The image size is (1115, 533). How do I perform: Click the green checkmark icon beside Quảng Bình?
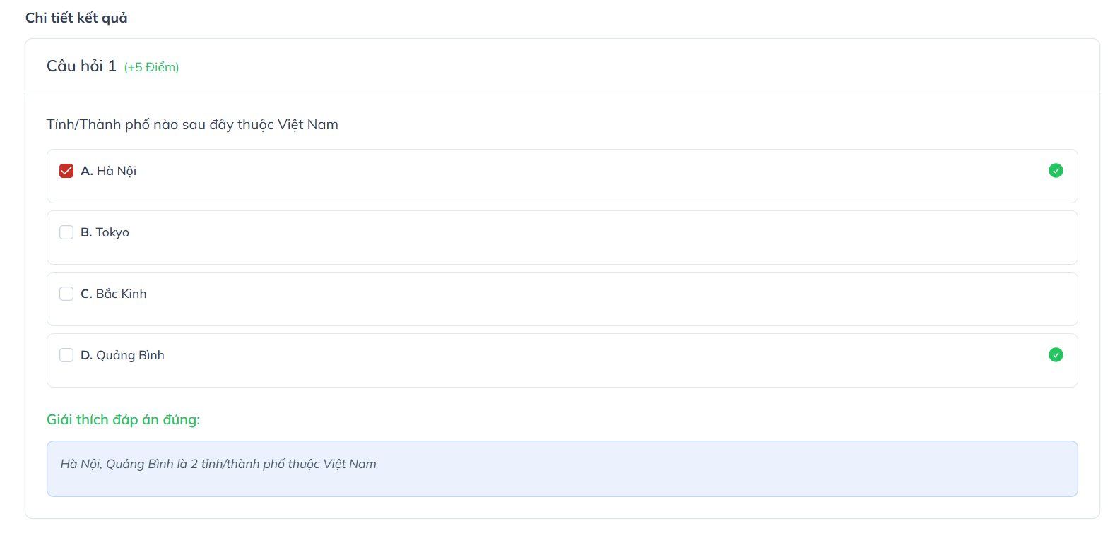[1056, 354]
